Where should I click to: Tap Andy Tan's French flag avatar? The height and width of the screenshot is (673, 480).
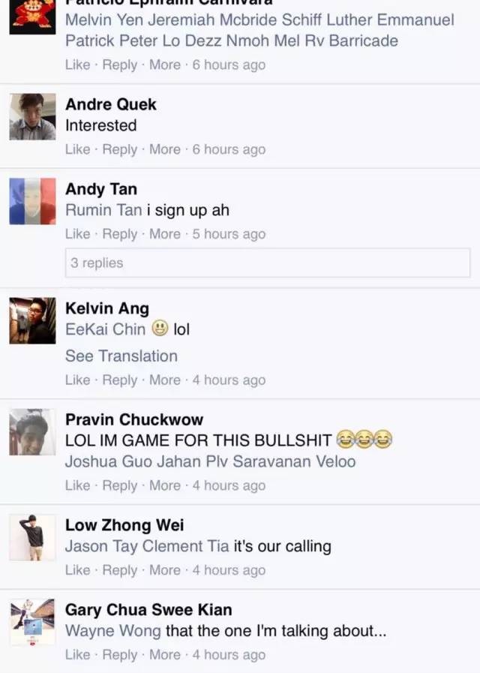click(32, 201)
